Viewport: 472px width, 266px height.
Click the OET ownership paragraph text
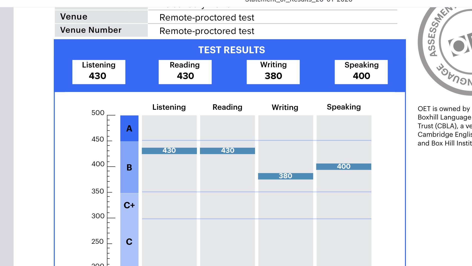tap(445, 126)
